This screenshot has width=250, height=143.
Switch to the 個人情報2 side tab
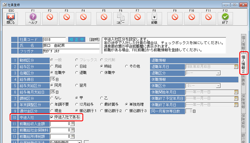[x=243, y=63]
